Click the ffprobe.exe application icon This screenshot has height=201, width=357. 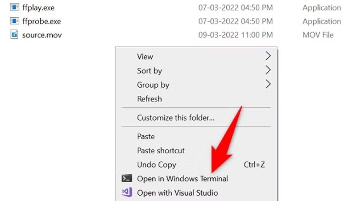(15, 21)
